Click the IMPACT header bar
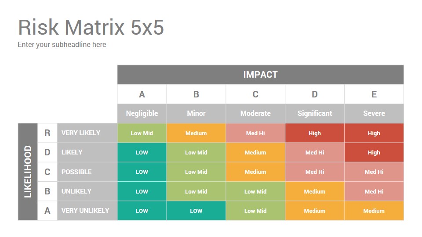Image resolution: width=422 pixels, height=237 pixels. pyautogui.click(x=260, y=75)
